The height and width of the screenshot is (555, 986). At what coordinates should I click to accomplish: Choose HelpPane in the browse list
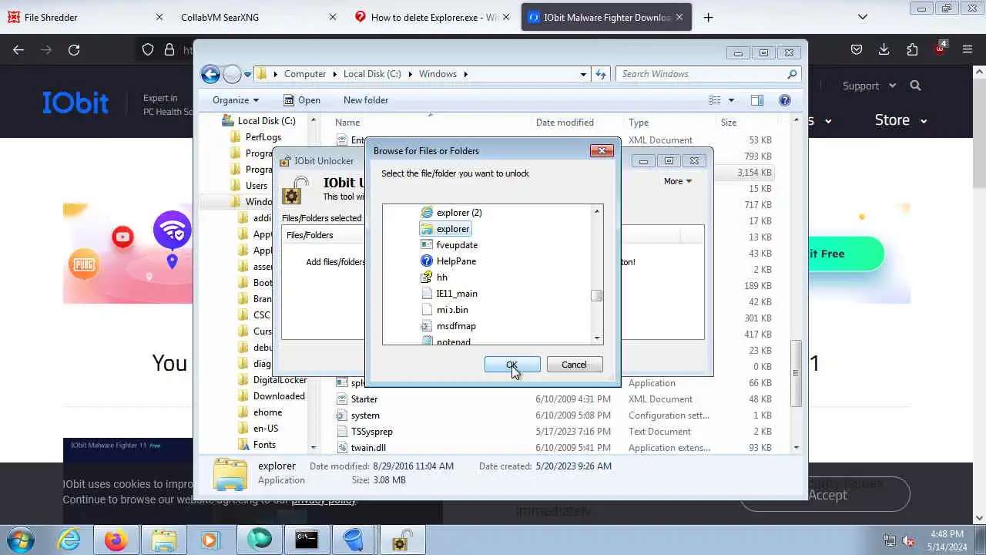click(456, 261)
